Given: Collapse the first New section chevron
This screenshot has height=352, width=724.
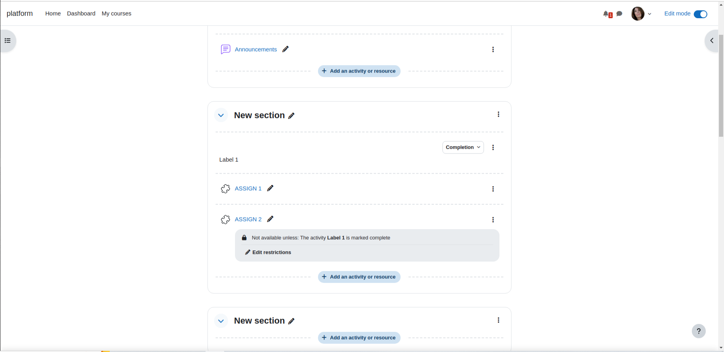Looking at the screenshot, I should pos(221,115).
